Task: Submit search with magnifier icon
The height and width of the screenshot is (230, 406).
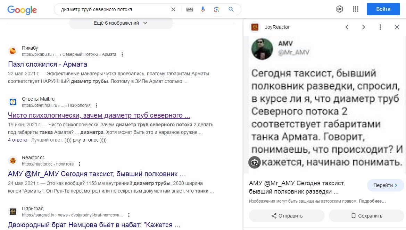Action: pos(231,9)
